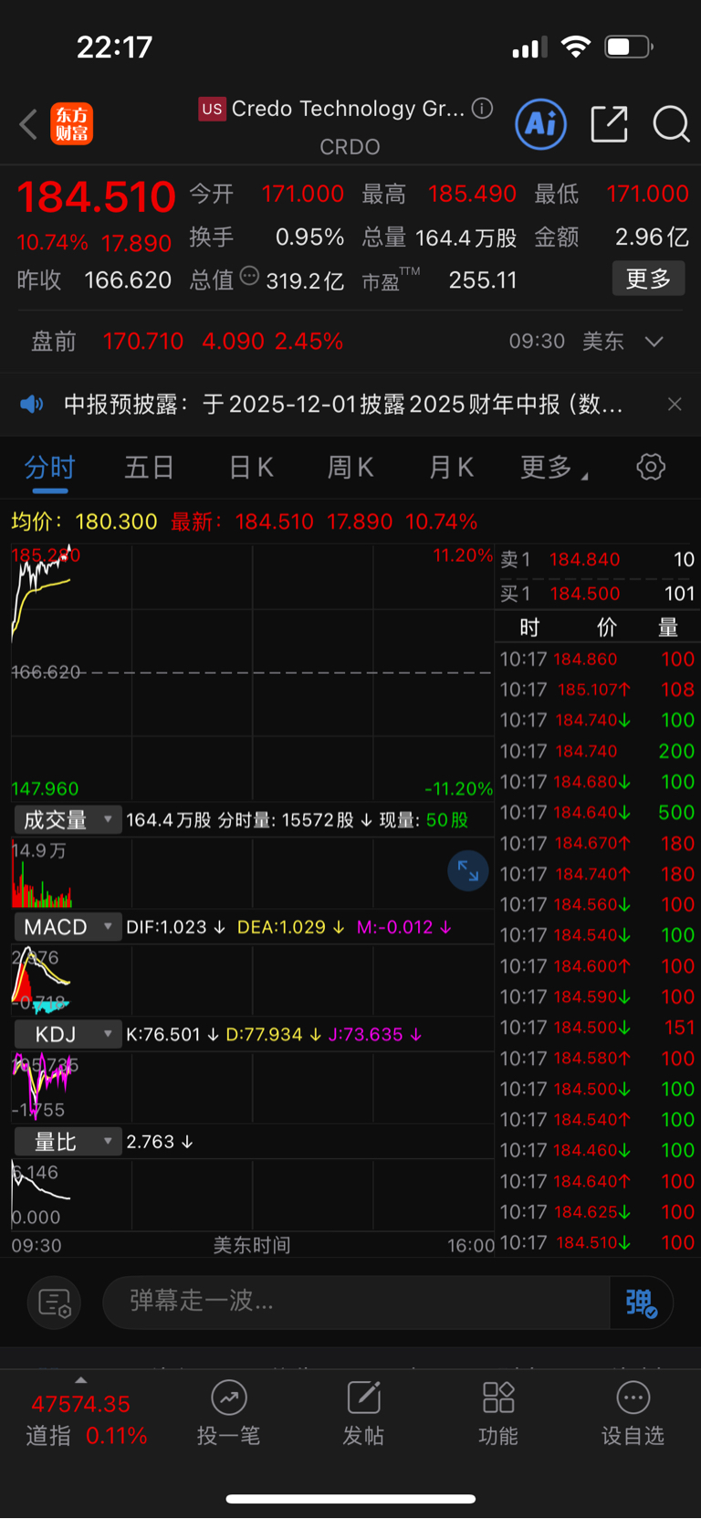Tap the 弹幕走一波 input field
This screenshot has height=1519, width=701.
356,1302
